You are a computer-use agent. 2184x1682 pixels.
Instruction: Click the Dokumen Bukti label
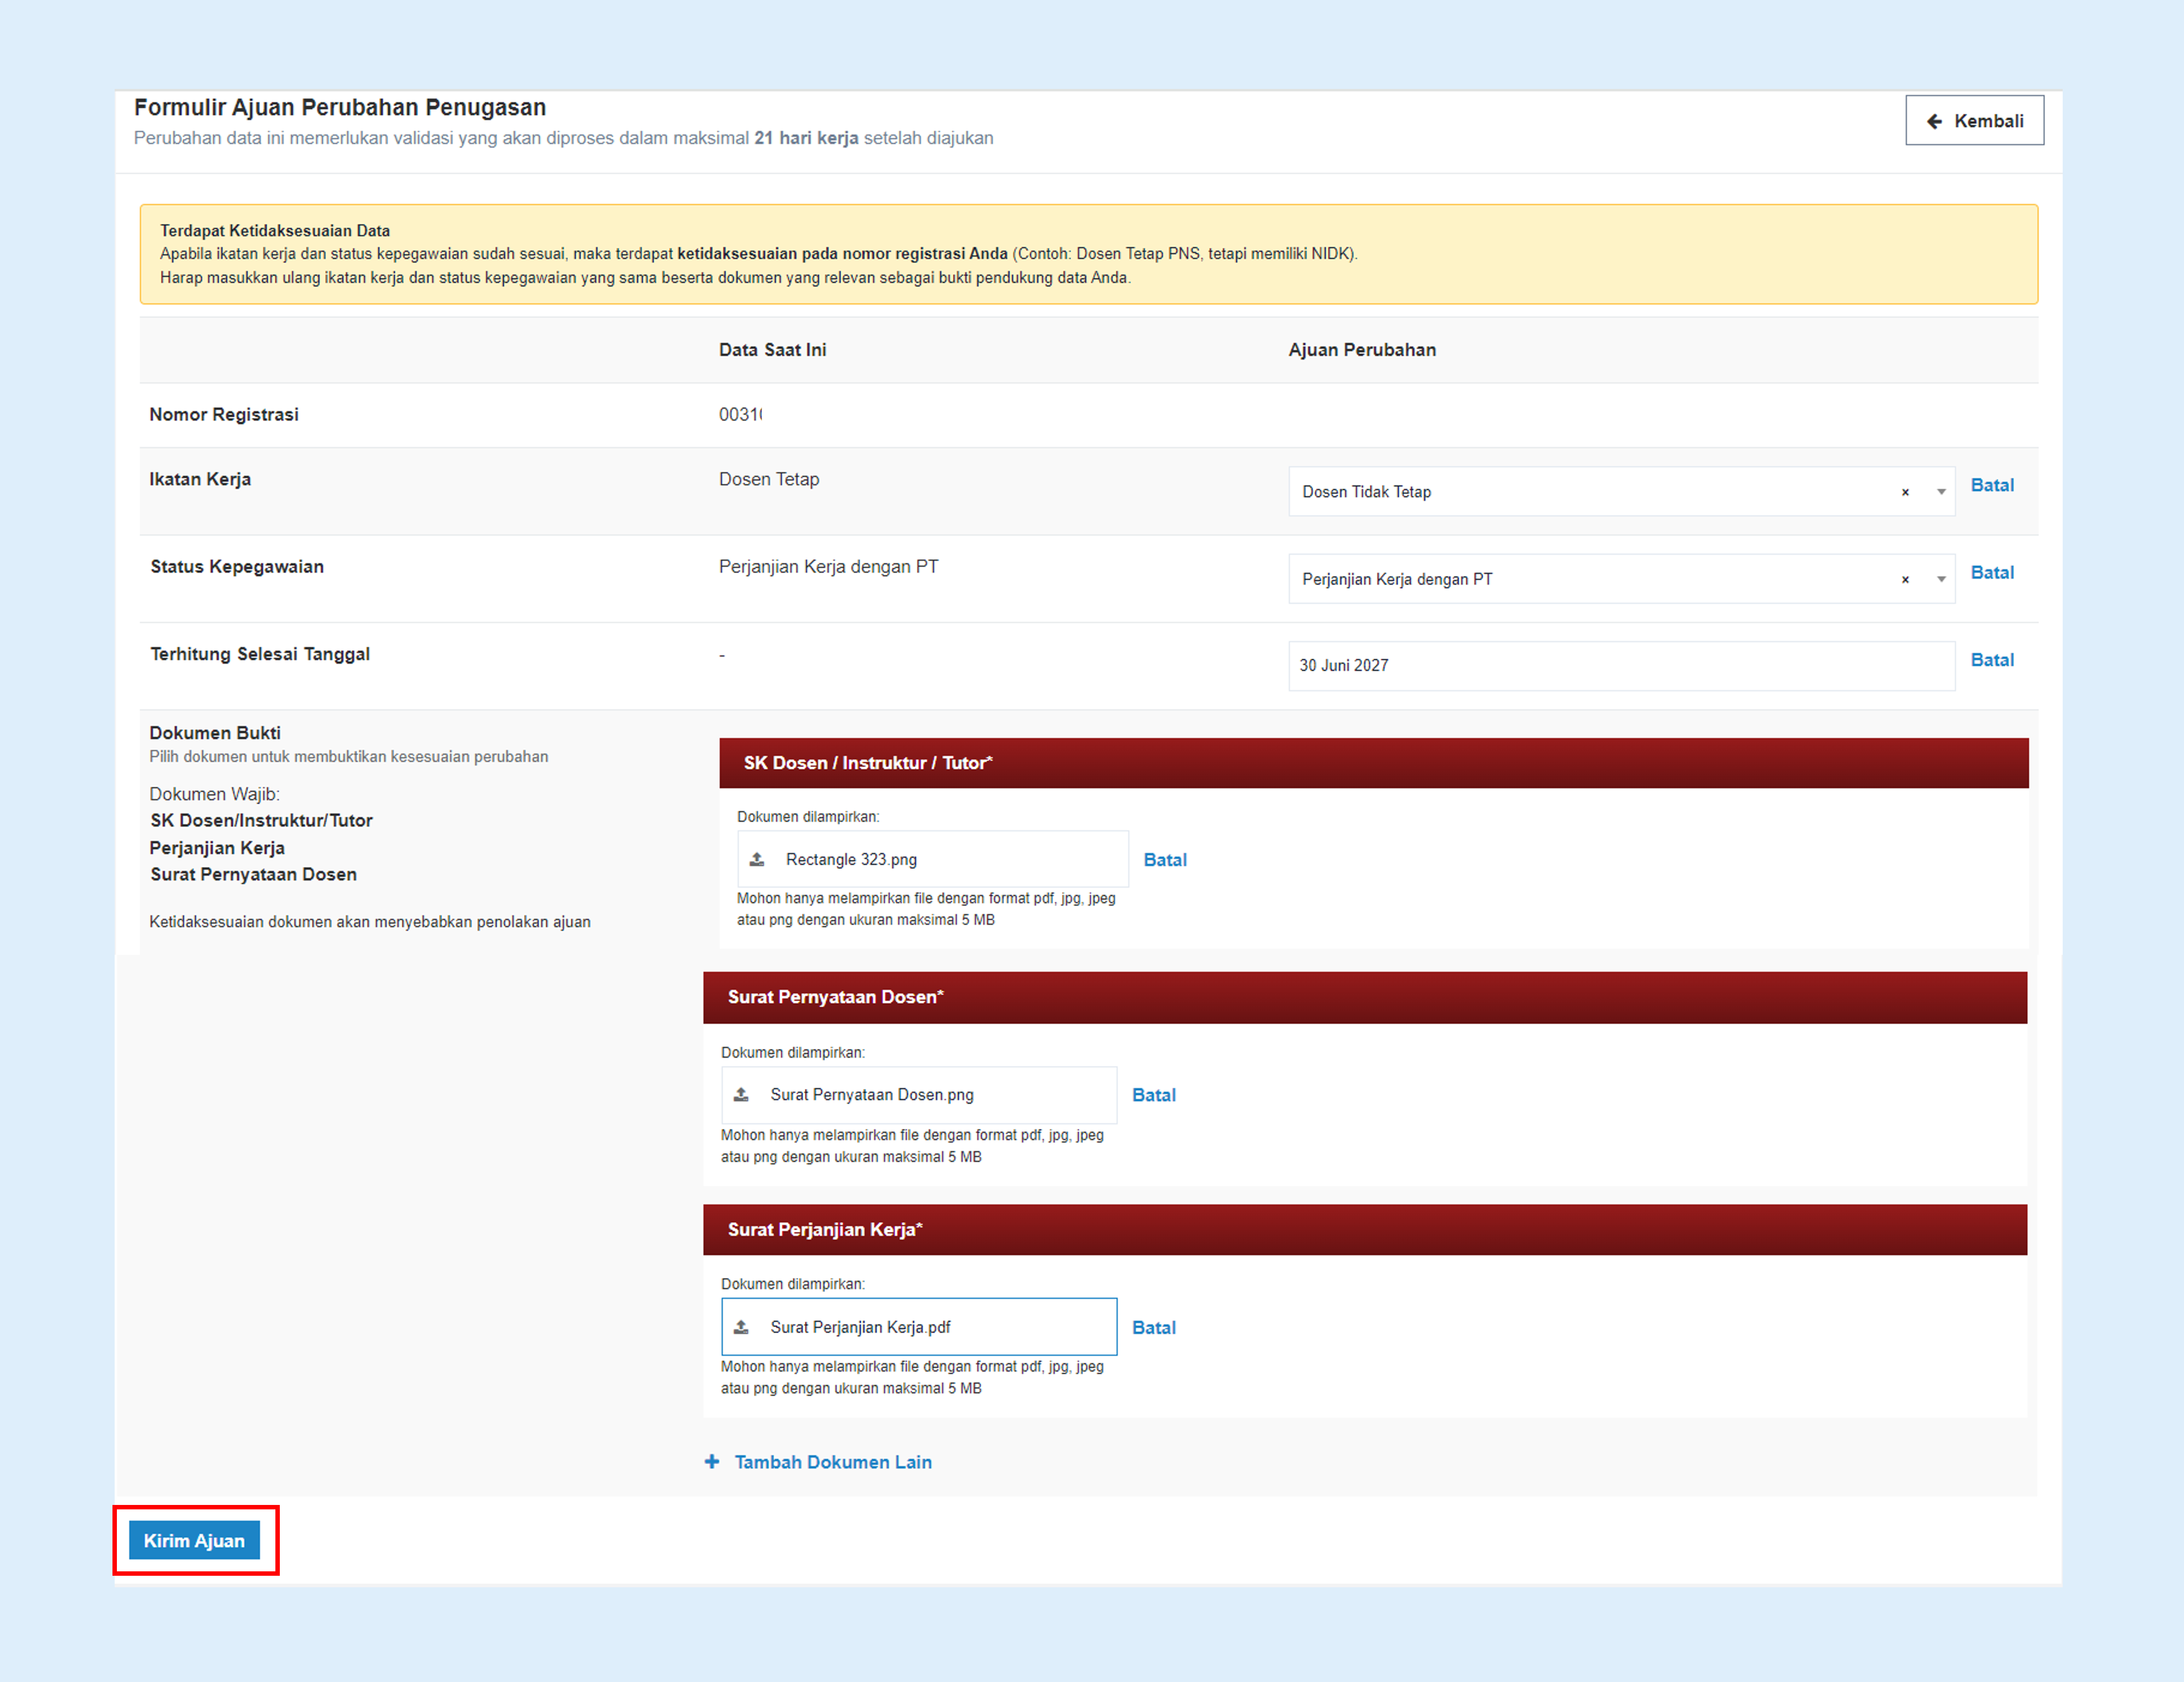215,733
